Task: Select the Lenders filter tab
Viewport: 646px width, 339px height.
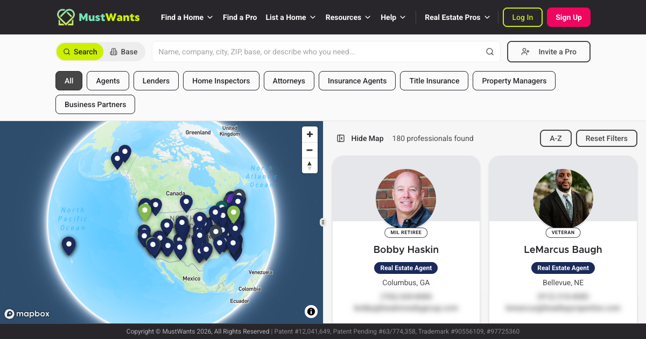Action: [156, 81]
